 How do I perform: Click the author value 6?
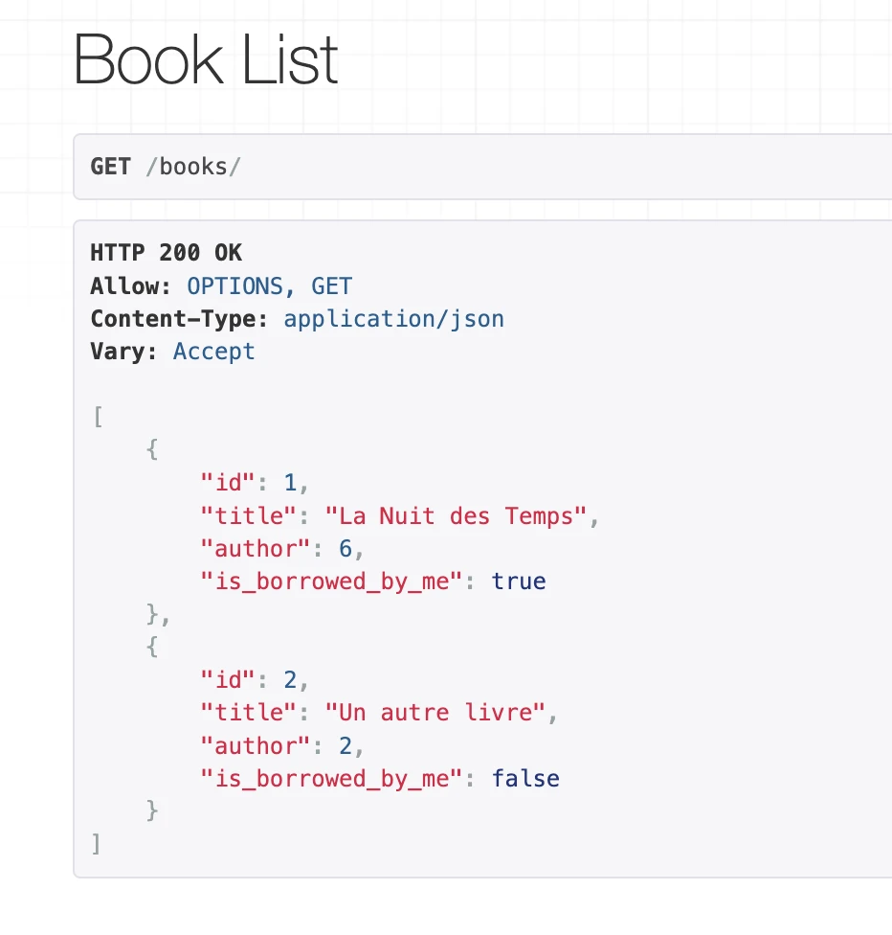pos(346,549)
